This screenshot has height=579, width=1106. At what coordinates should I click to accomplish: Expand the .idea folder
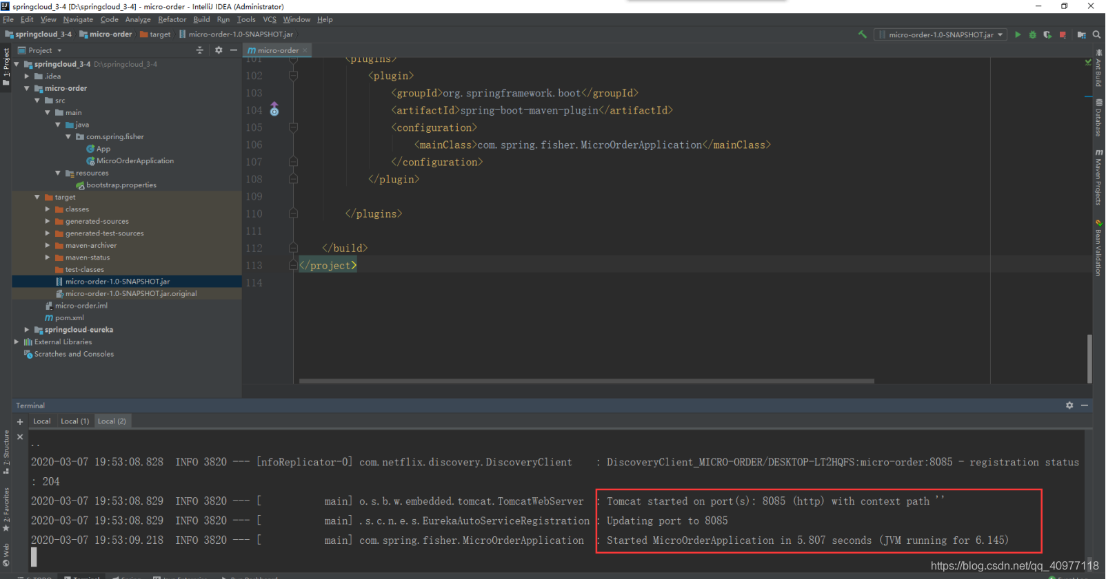coord(27,76)
